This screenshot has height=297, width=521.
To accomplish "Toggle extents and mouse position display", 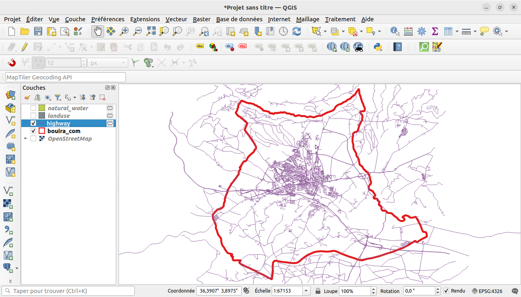I will tap(246, 291).
